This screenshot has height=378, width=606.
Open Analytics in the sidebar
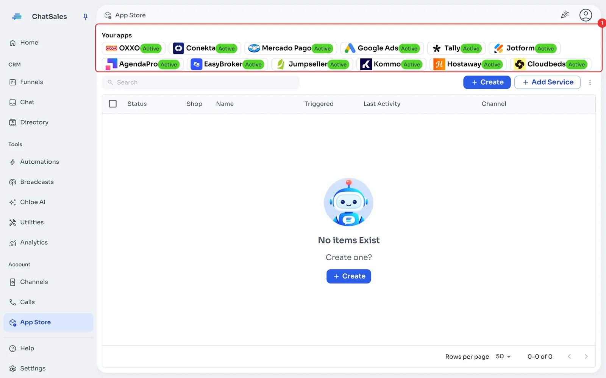48,243
